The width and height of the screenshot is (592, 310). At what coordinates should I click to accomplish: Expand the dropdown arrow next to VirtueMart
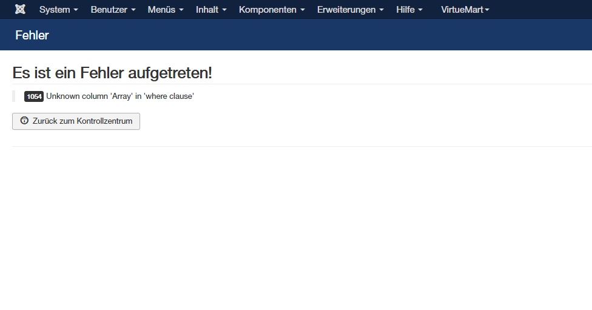point(487,10)
